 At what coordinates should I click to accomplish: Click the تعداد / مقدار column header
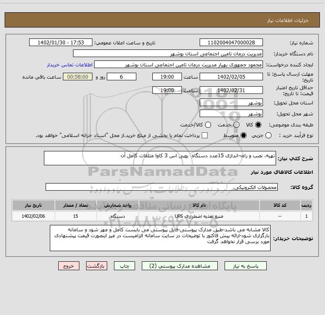coord(76,205)
